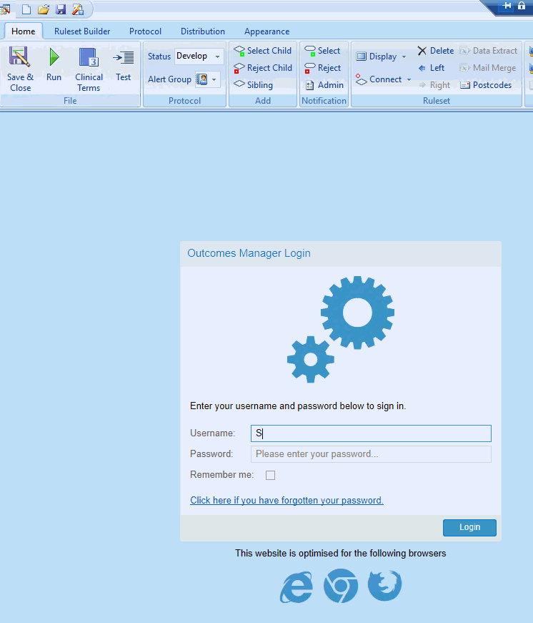
Task: Expand the Status dropdown showing Develop
Action: pos(217,57)
